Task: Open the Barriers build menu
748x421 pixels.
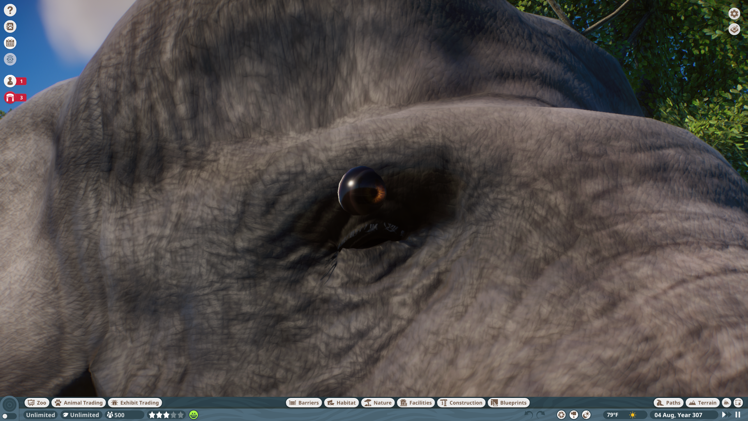Action: (x=304, y=403)
